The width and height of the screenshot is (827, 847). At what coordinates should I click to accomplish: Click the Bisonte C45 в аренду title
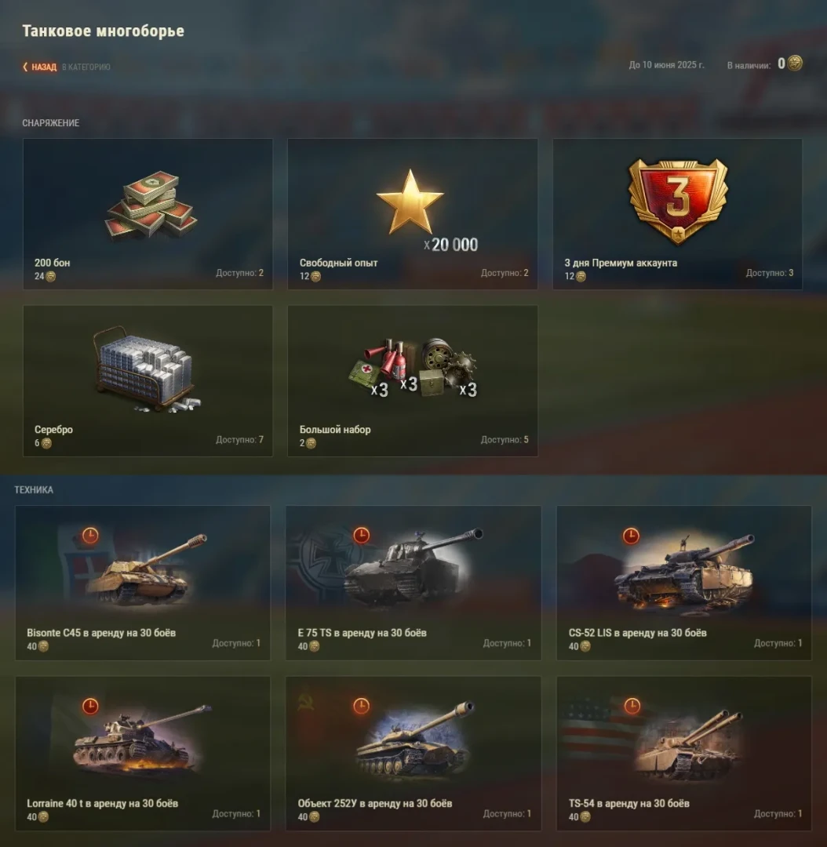[101, 633]
